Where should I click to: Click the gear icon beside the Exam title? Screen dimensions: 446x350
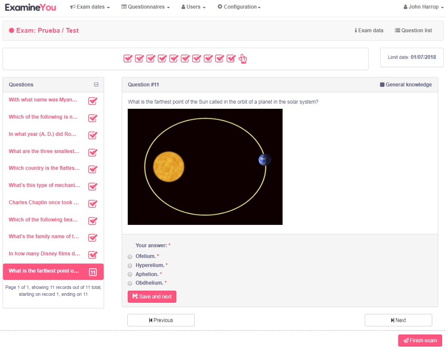coord(11,31)
